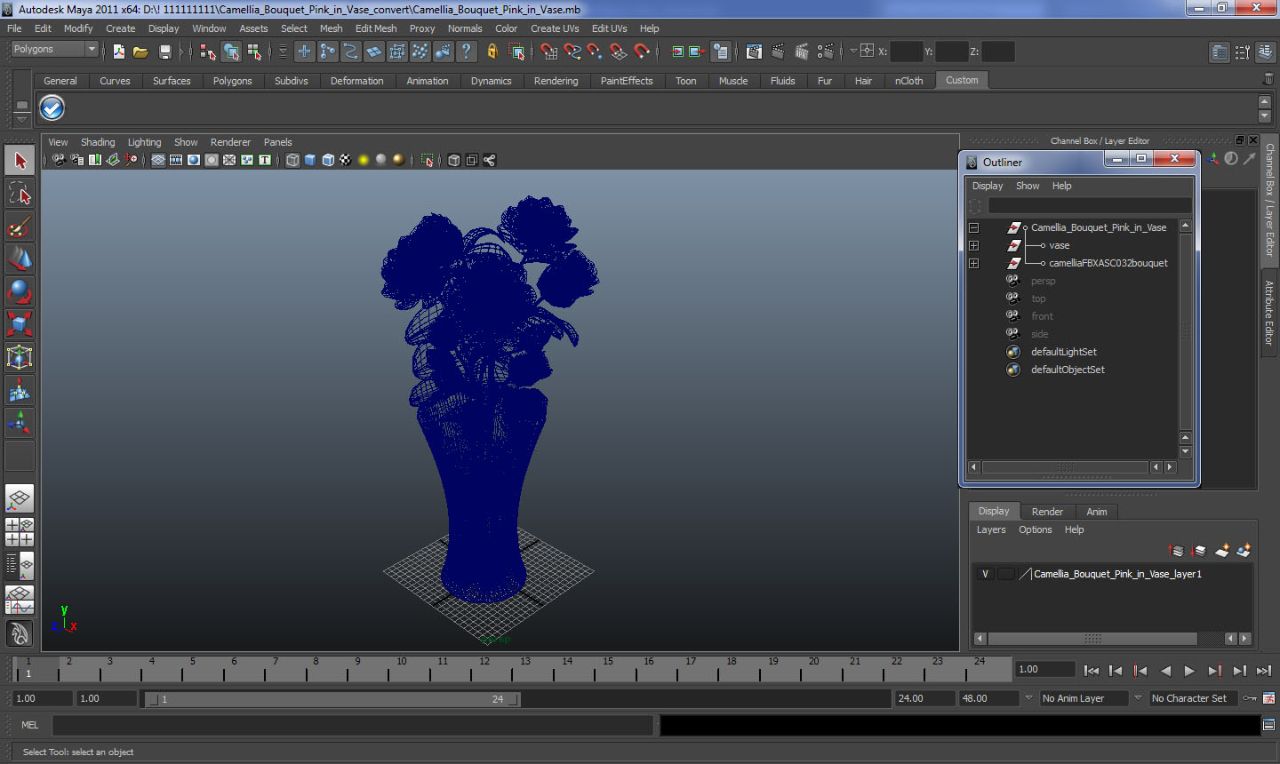1280x764 pixels.
Task: Switch to four view layout icon
Action: point(20,532)
